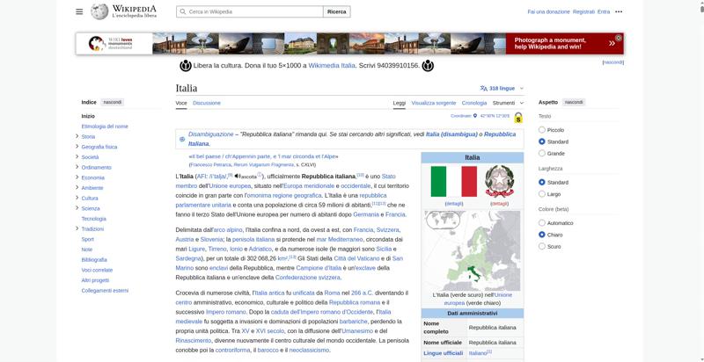Jump to the Bibliografia index entry
This screenshot has width=704, height=362.
(94, 260)
